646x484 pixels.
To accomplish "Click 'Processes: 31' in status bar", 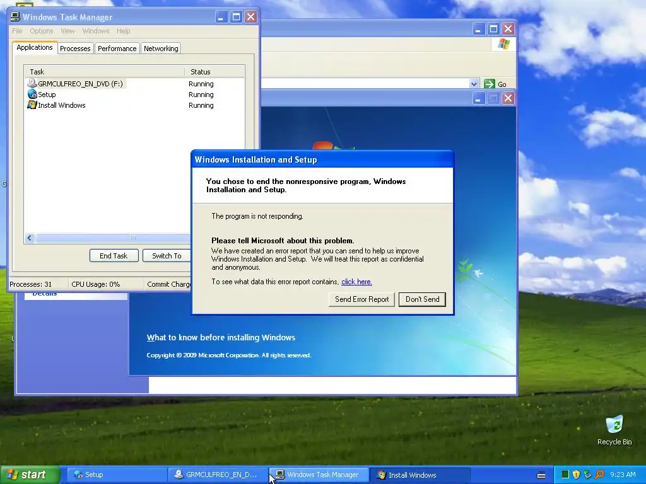I will coord(30,284).
